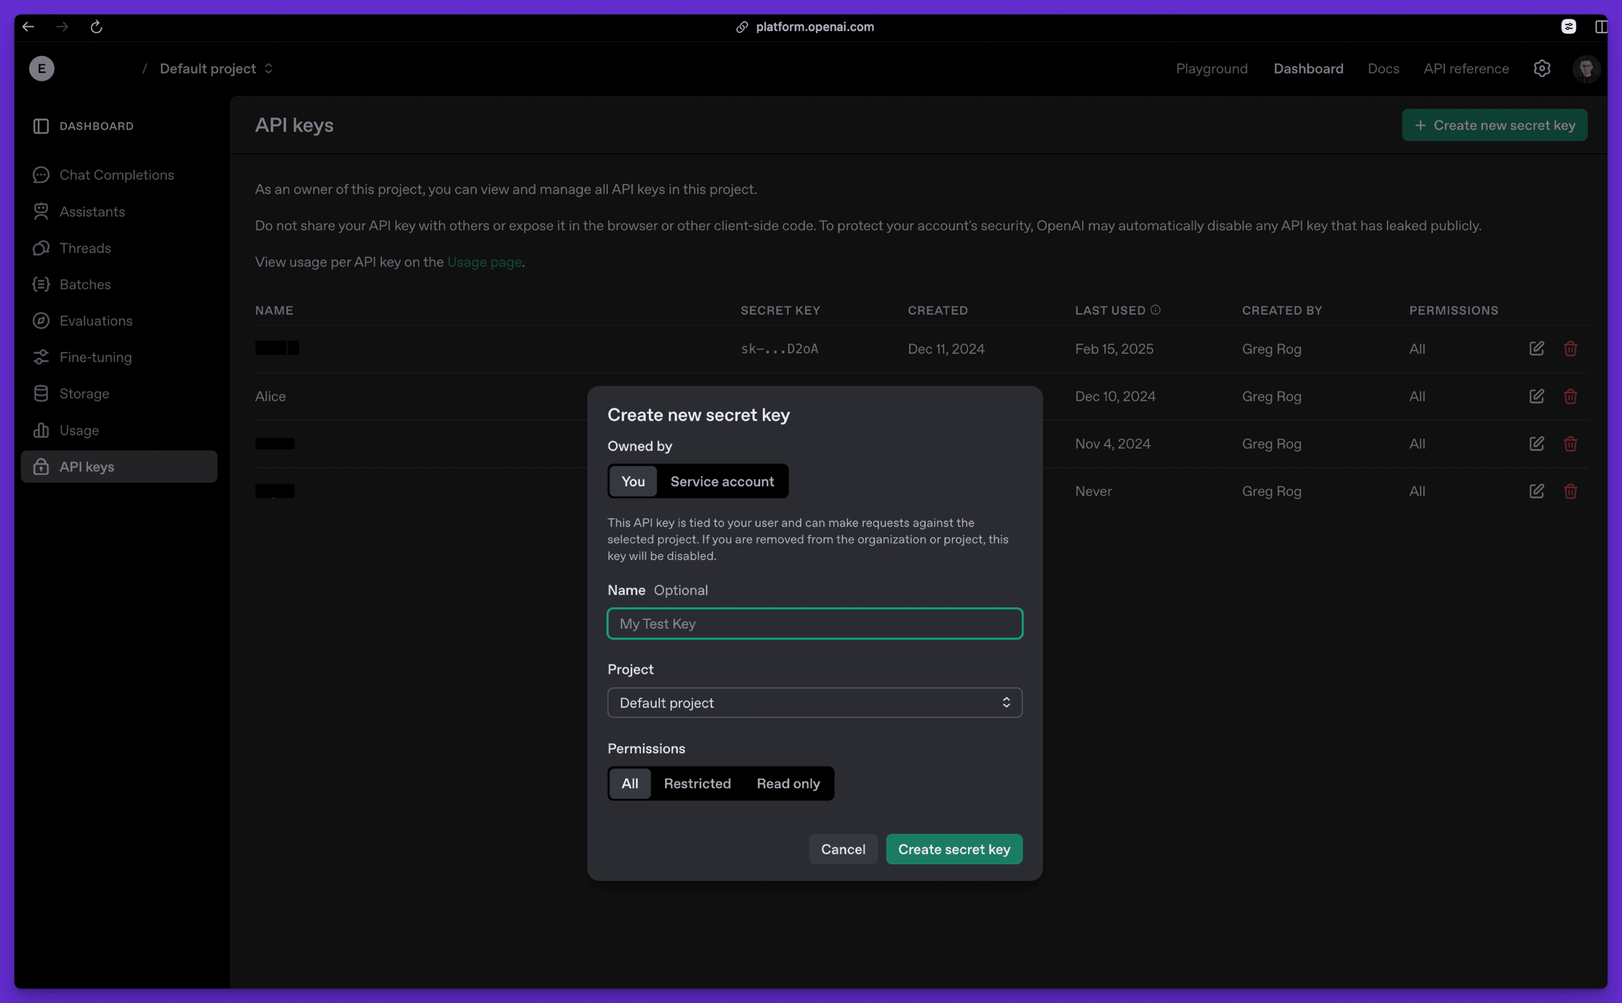
Task: Expand the Default project switcher in header
Action: pos(216,68)
